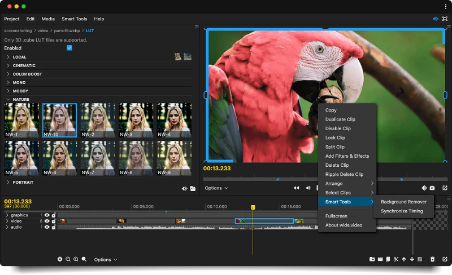452x275 pixels.
Task: Open the Arrange submenu
Action: (x=347, y=184)
